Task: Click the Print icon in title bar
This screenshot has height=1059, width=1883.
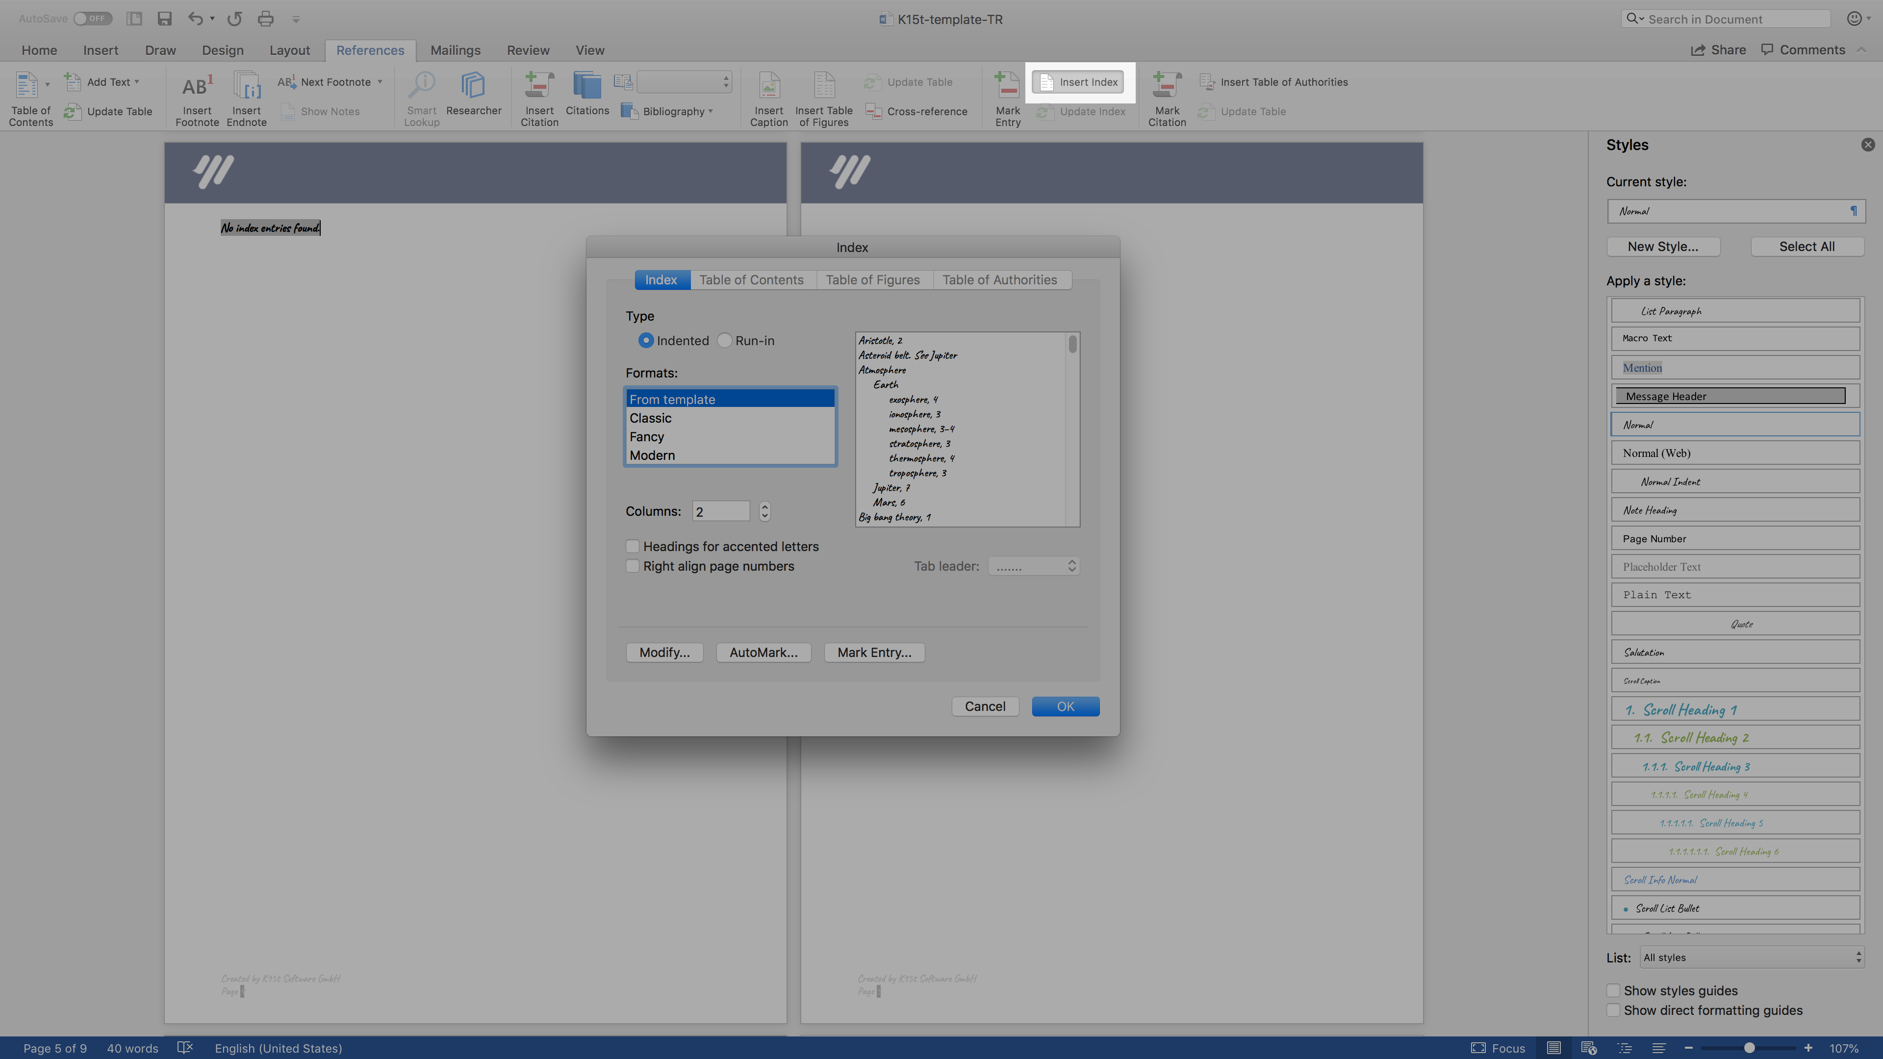Action: pyautogui.click(x=265, y=19)
